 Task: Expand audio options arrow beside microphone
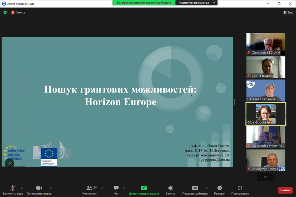[22, 188]
